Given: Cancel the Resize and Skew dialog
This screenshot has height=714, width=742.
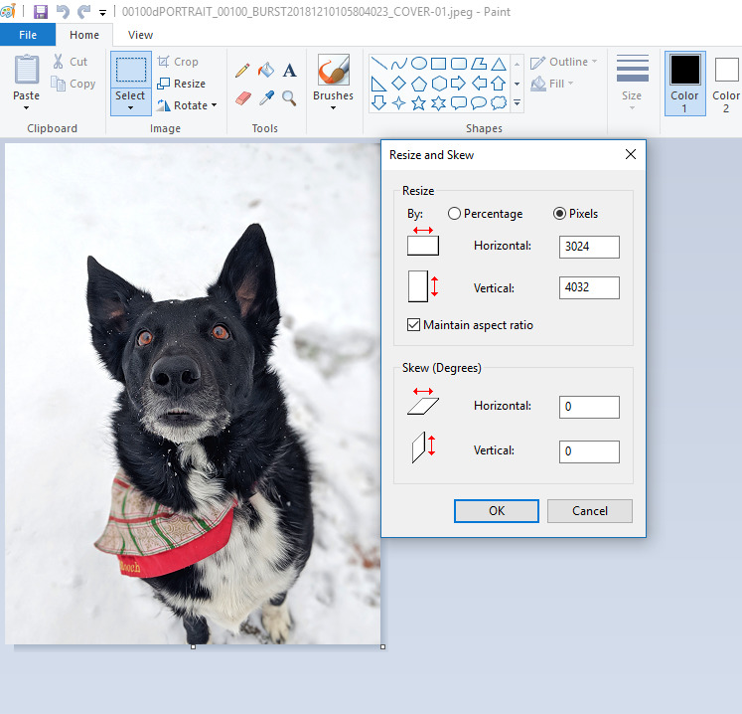Looking at the screenshot, I should click(590, 510).
